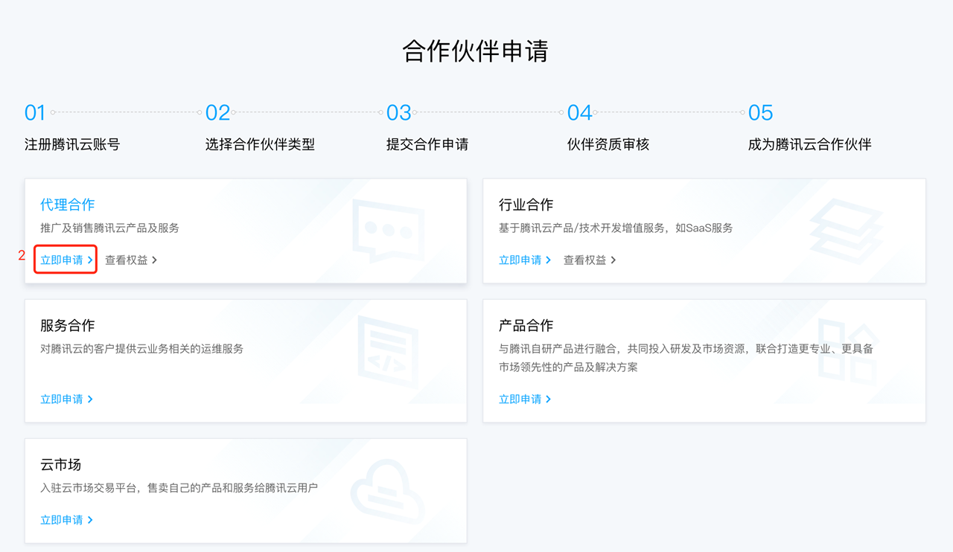
Task: Click the 行业合作 card title
Action: pyautogui.click(x=526, y=205)
